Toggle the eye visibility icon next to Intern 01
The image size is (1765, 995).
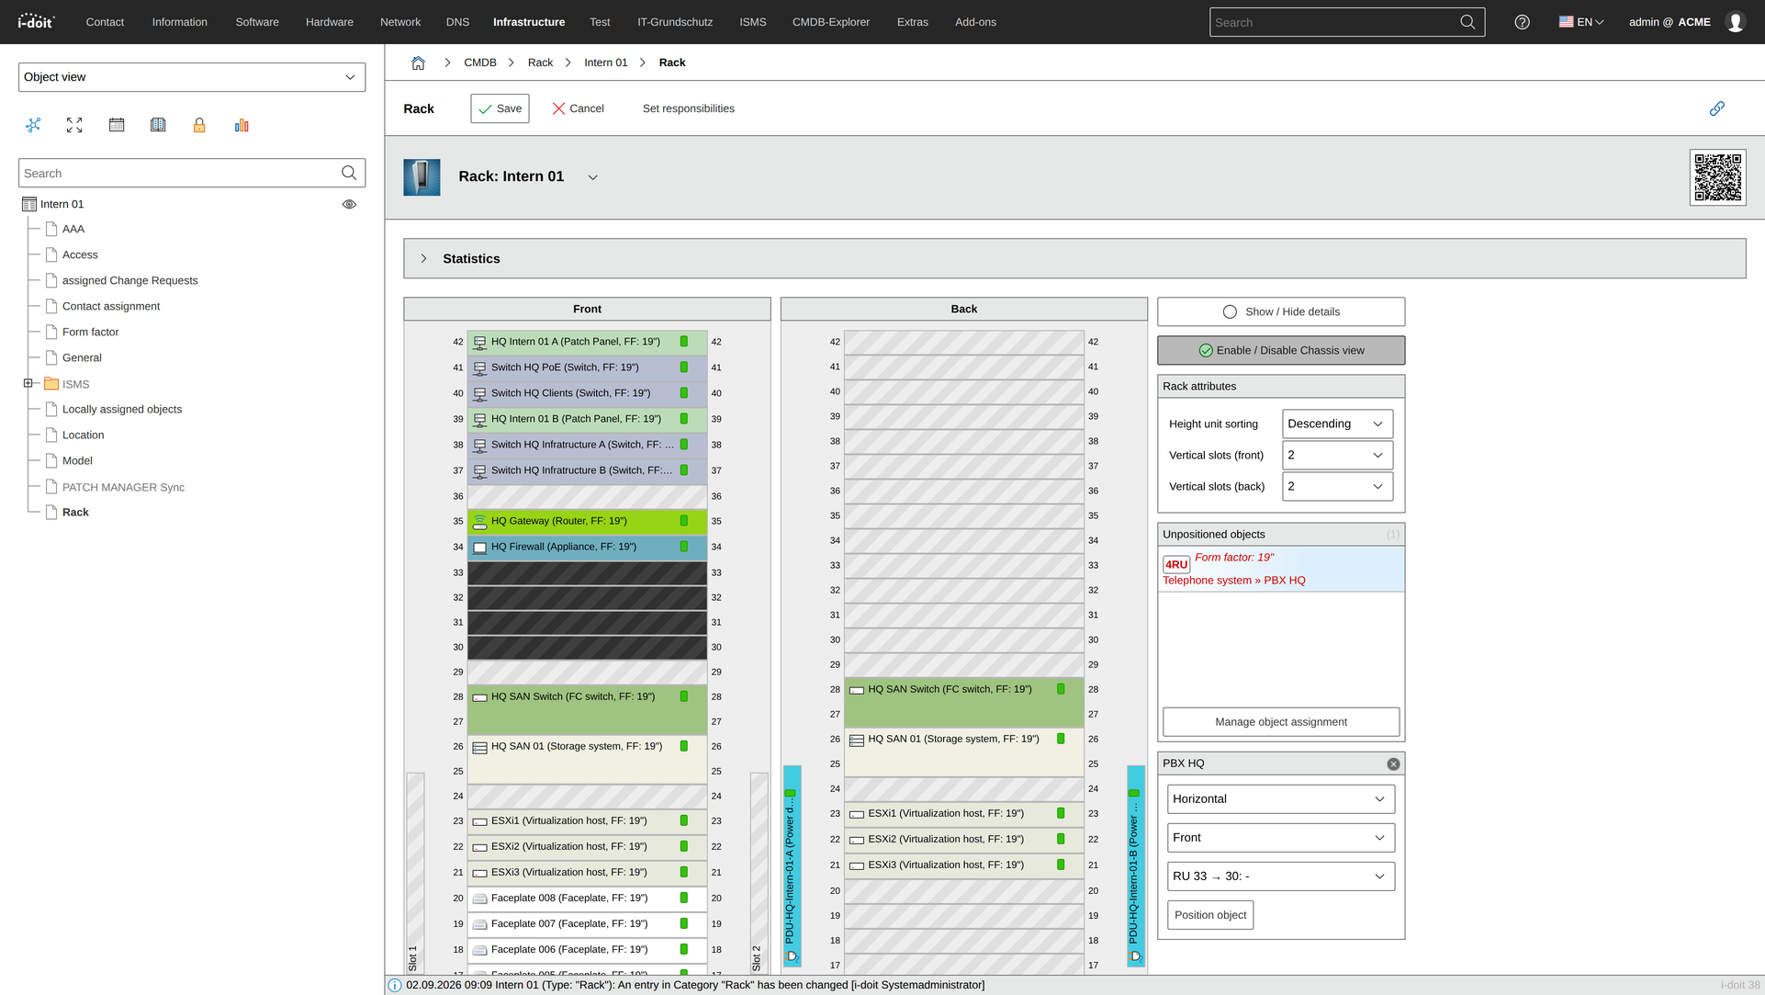[349, 204]
